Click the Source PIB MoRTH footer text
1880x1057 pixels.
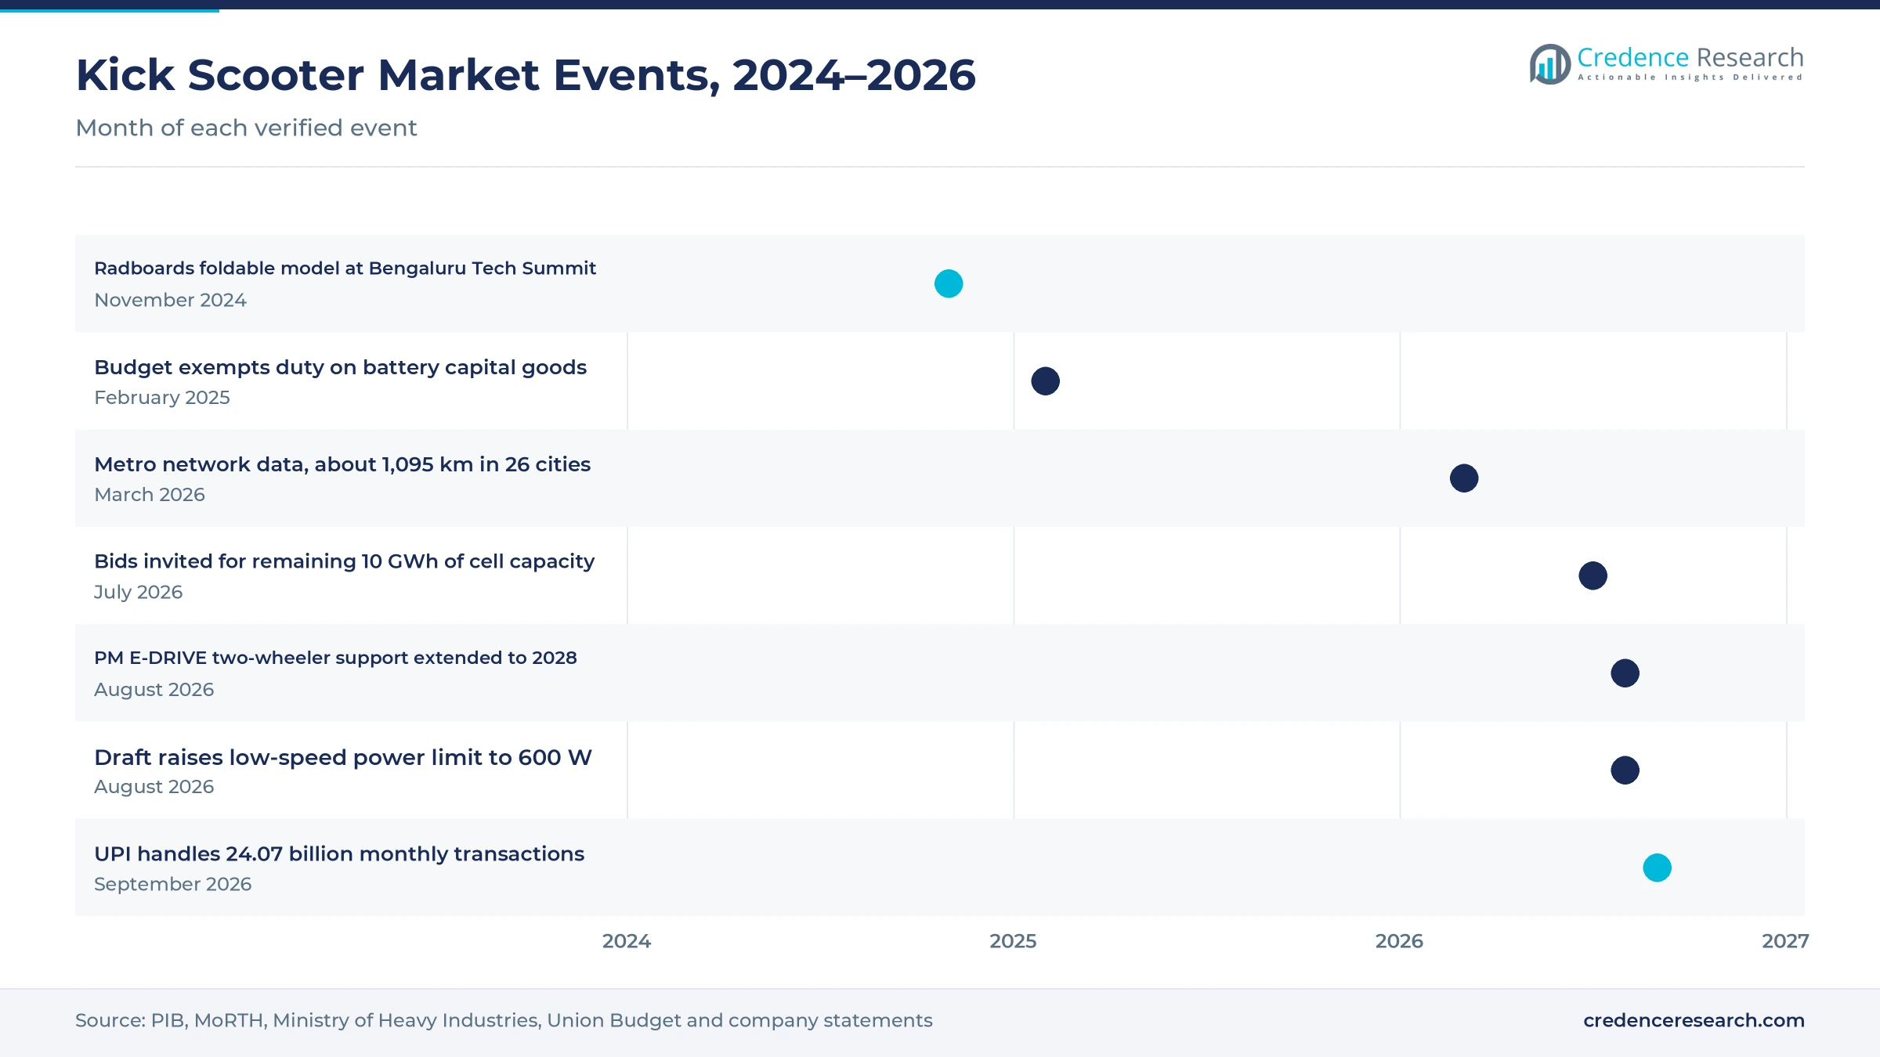[x=504, y=1020]
